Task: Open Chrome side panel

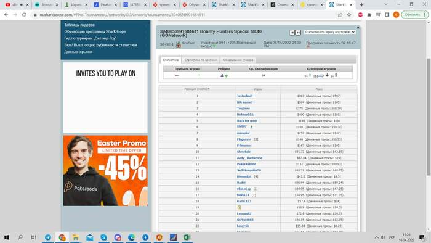Action: [387, 15]
